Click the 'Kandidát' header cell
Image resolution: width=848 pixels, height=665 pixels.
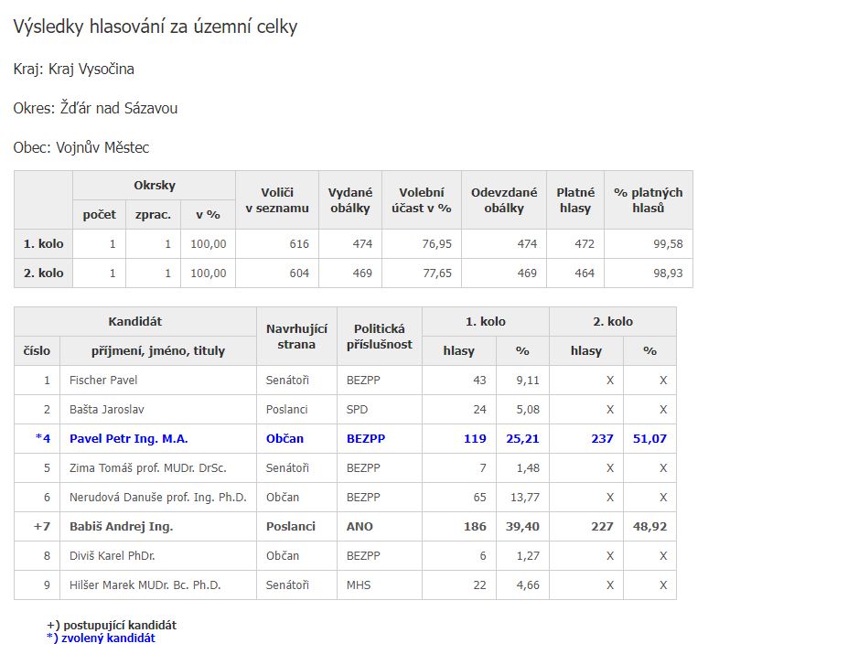134,322
